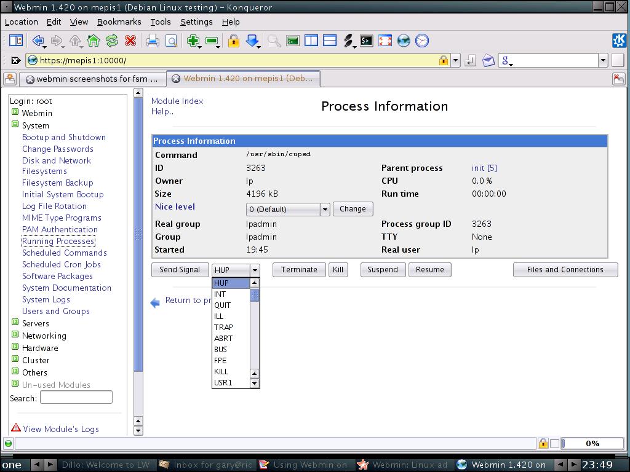The width and height of the screenshot is (630, 472).
Task: Click the Resume button
Action: click(x=430, y=270)
